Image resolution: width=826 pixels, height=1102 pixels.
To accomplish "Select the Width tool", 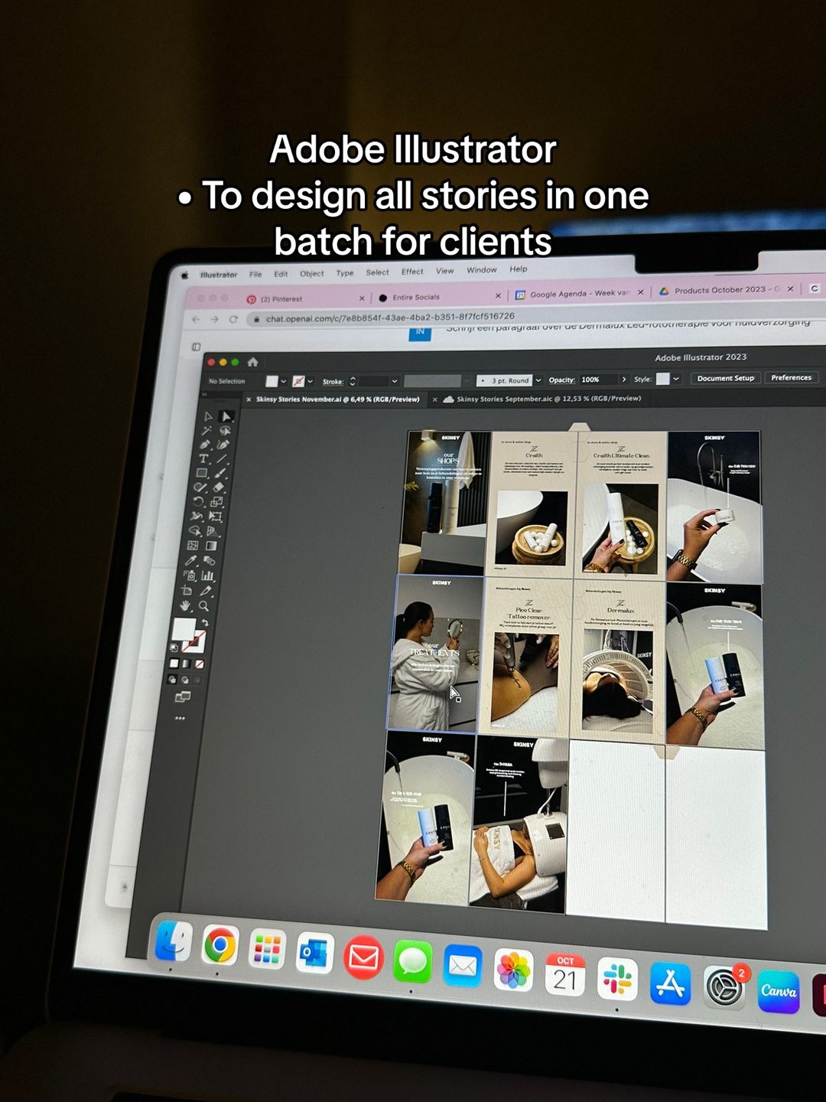I will point(197,516).
